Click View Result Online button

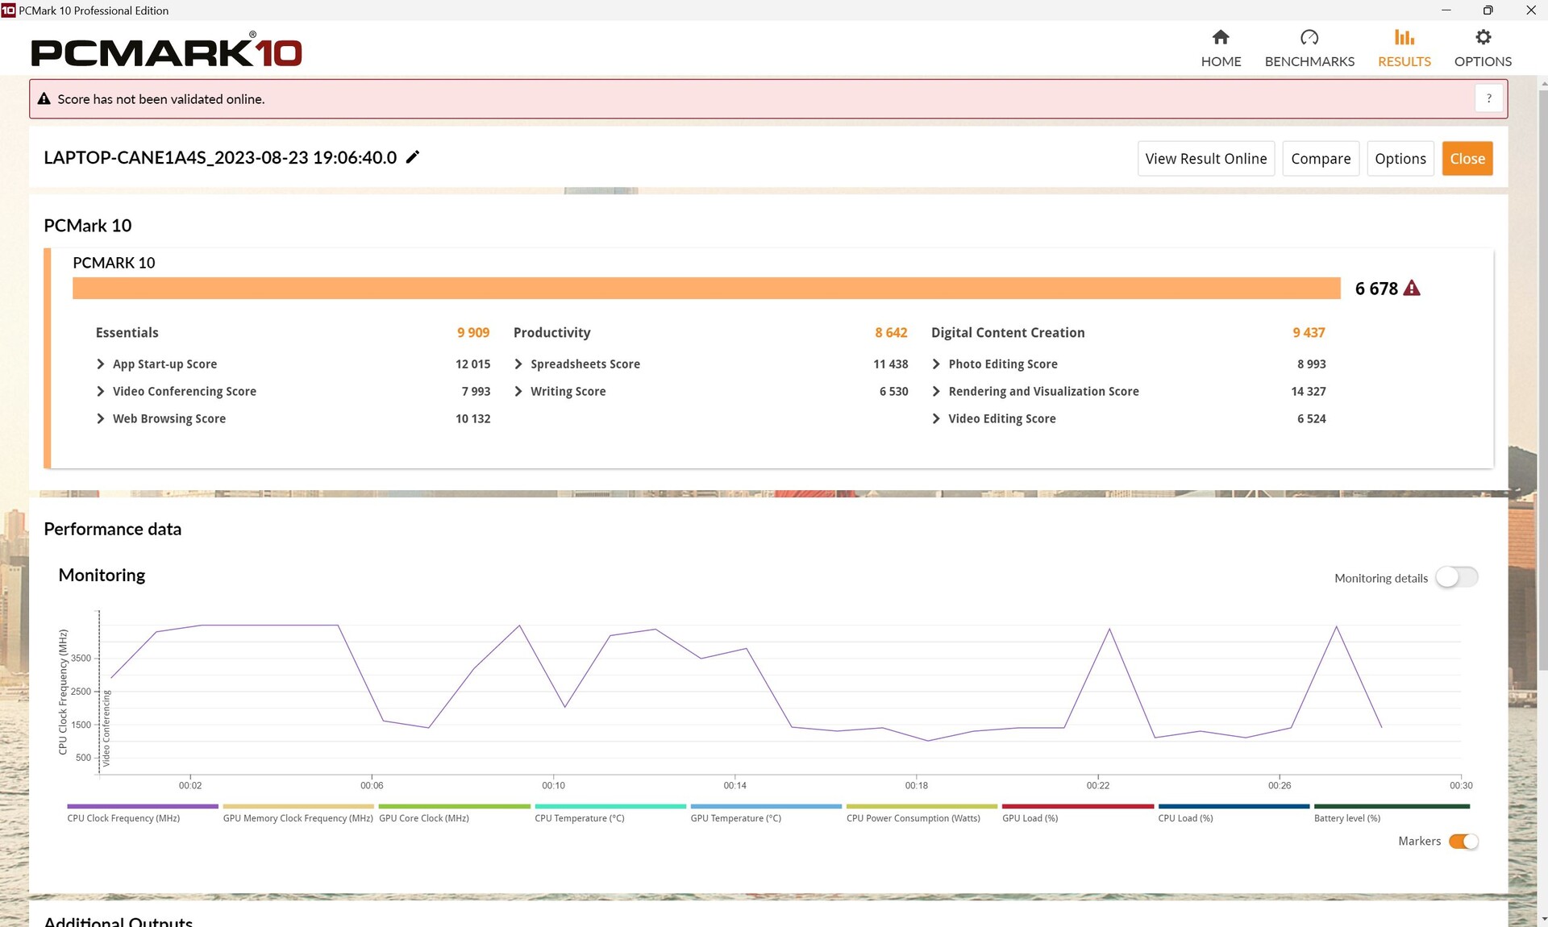pyautogui.click(x=1205, y=159)
